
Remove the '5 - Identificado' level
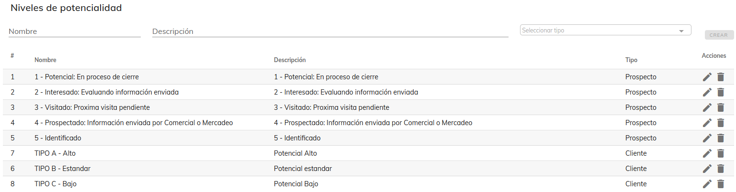point(721,138)
